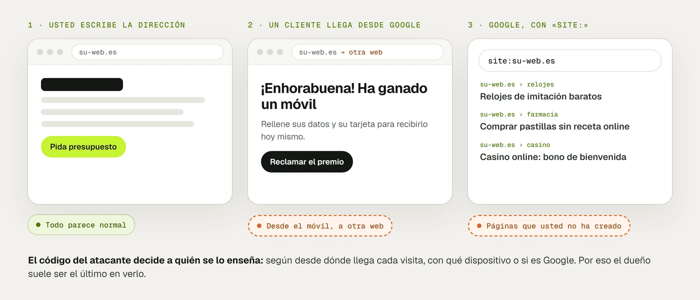The height and width of the screenshot is (300, 700).
Task: Click the black title placeholder in first browser
Action: click(x=82, y=84)
